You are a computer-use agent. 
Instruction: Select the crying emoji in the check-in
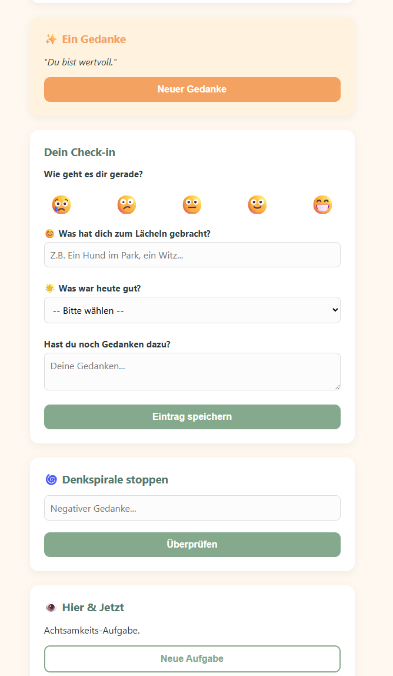pos(61,204)
